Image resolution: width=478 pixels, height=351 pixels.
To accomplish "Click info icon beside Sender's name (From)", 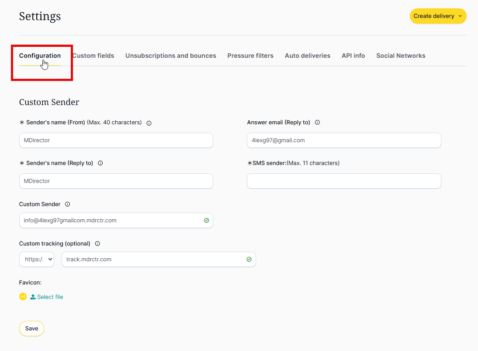I will 149,123.
